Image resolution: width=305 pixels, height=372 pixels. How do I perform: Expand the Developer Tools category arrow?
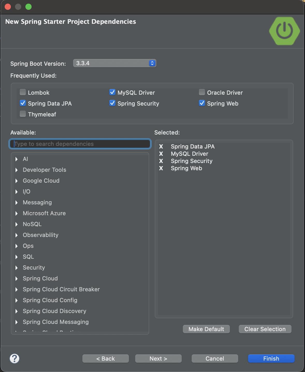click(17, 170)
